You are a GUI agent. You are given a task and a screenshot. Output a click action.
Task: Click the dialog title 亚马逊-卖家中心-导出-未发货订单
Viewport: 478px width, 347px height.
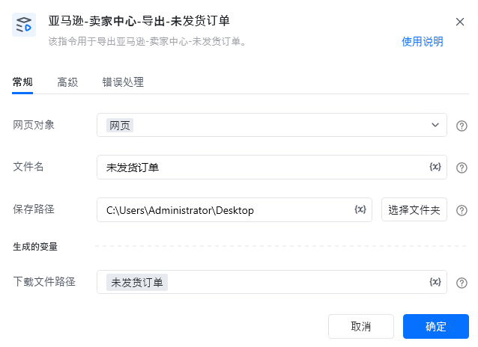(x=139, y=21)
